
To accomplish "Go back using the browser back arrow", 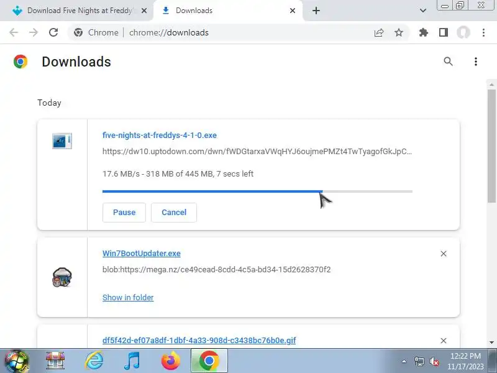I will pyautogui.click(x=14, y=32).
